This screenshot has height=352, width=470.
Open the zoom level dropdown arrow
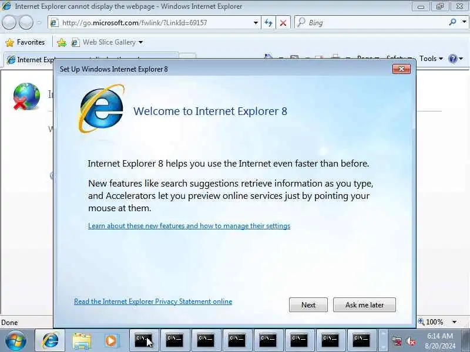[x=454, y=322]
